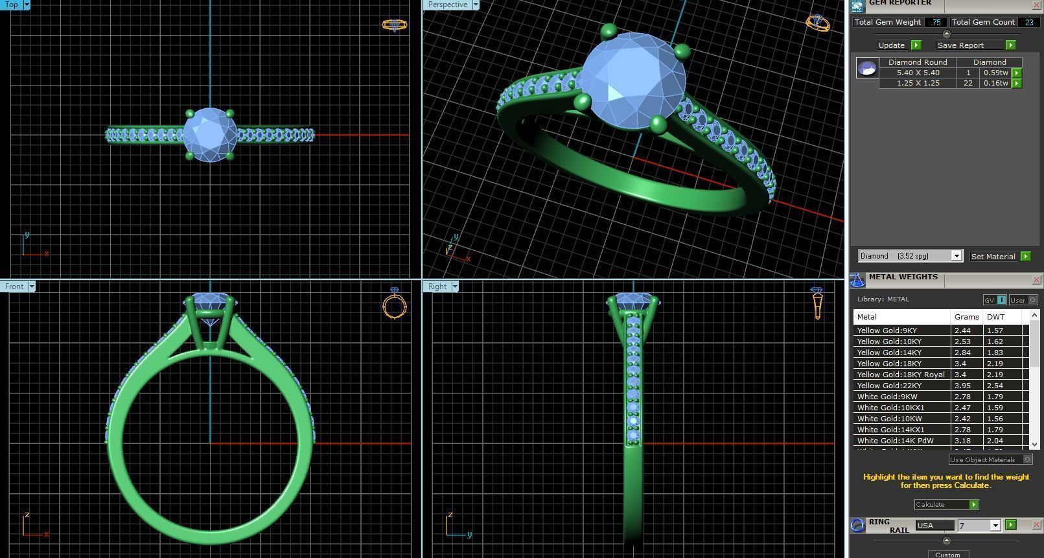Toggle the User library switch

(1024, 300)
